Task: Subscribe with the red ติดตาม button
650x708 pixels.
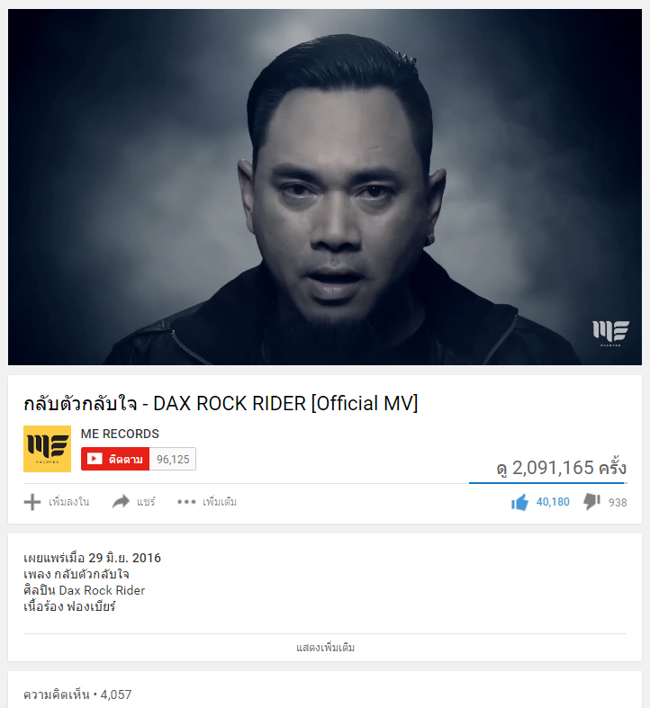Action: (x=115, y=459)
